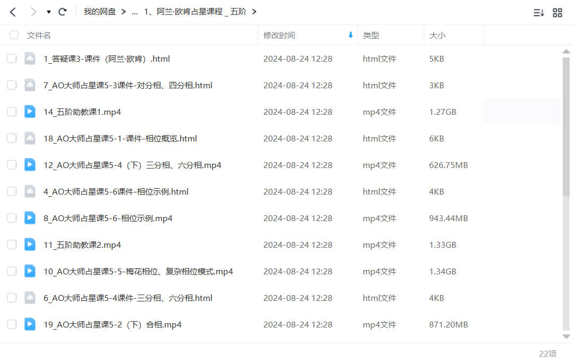Toggle the blue sort direction arrow
The image size is (573, 361).
[x=350, y=35]
